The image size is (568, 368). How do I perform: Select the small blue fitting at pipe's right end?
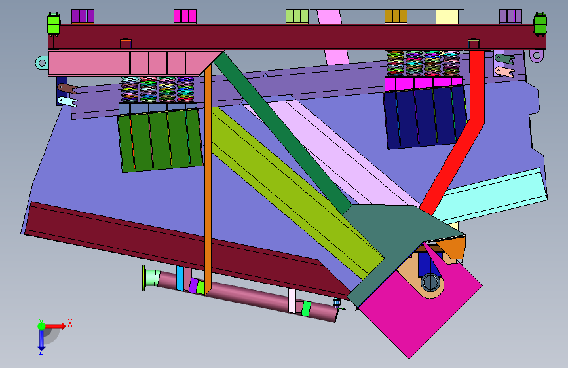click(x=337, y=303)
